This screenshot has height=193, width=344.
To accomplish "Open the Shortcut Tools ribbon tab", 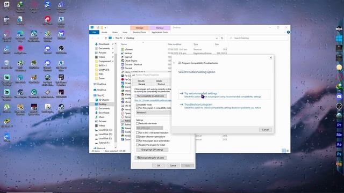I will 139,32.
